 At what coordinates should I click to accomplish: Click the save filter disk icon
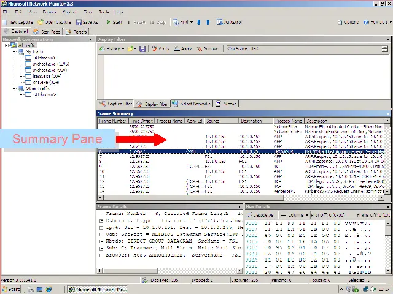(142, 49)
